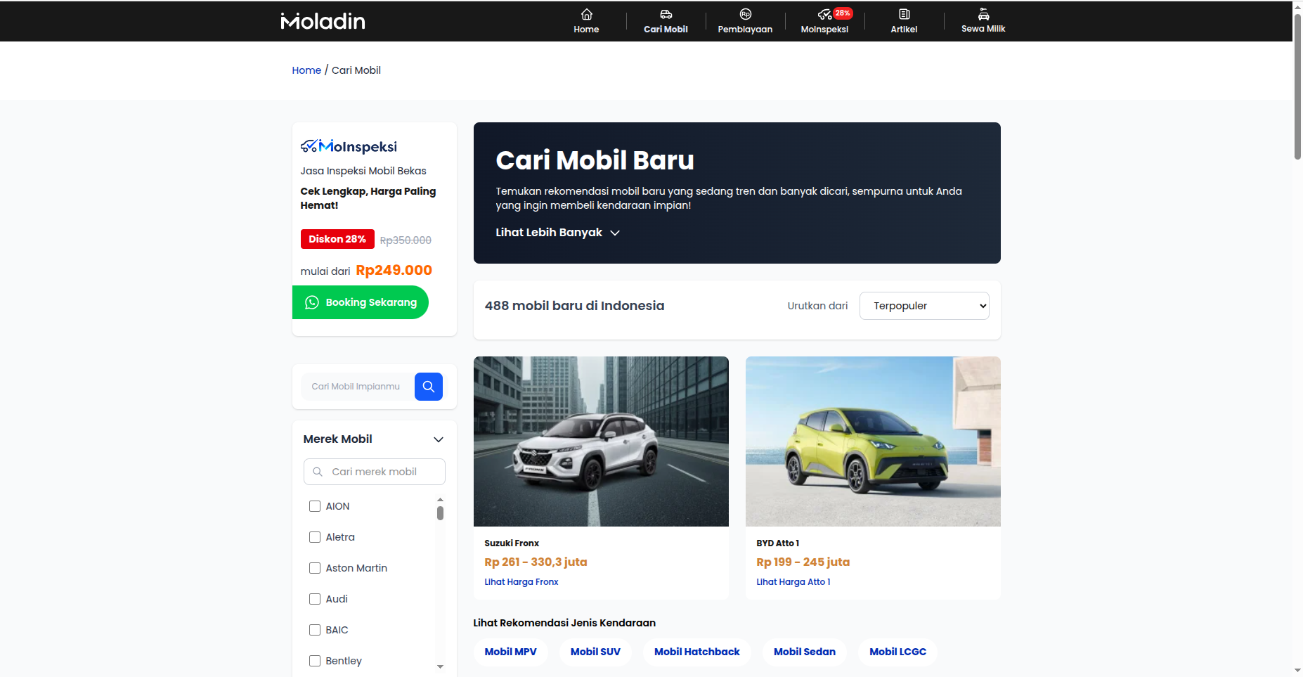Click the Home house icon in navbar
This screenshot has height=677, width=1303.
(x=586, y=14)
